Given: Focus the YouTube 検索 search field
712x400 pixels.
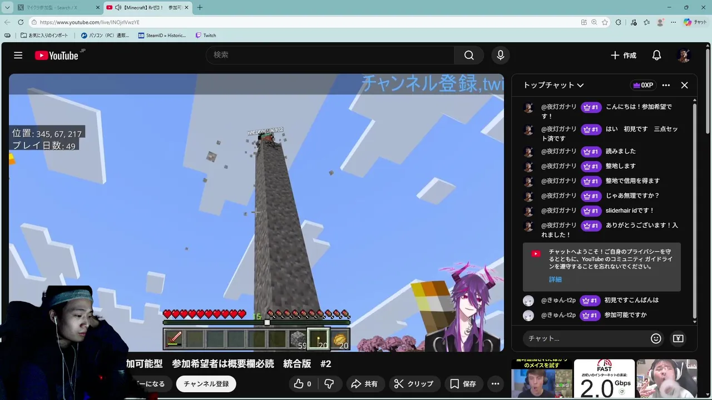Looking at the screenshot, I should (330, 55).
